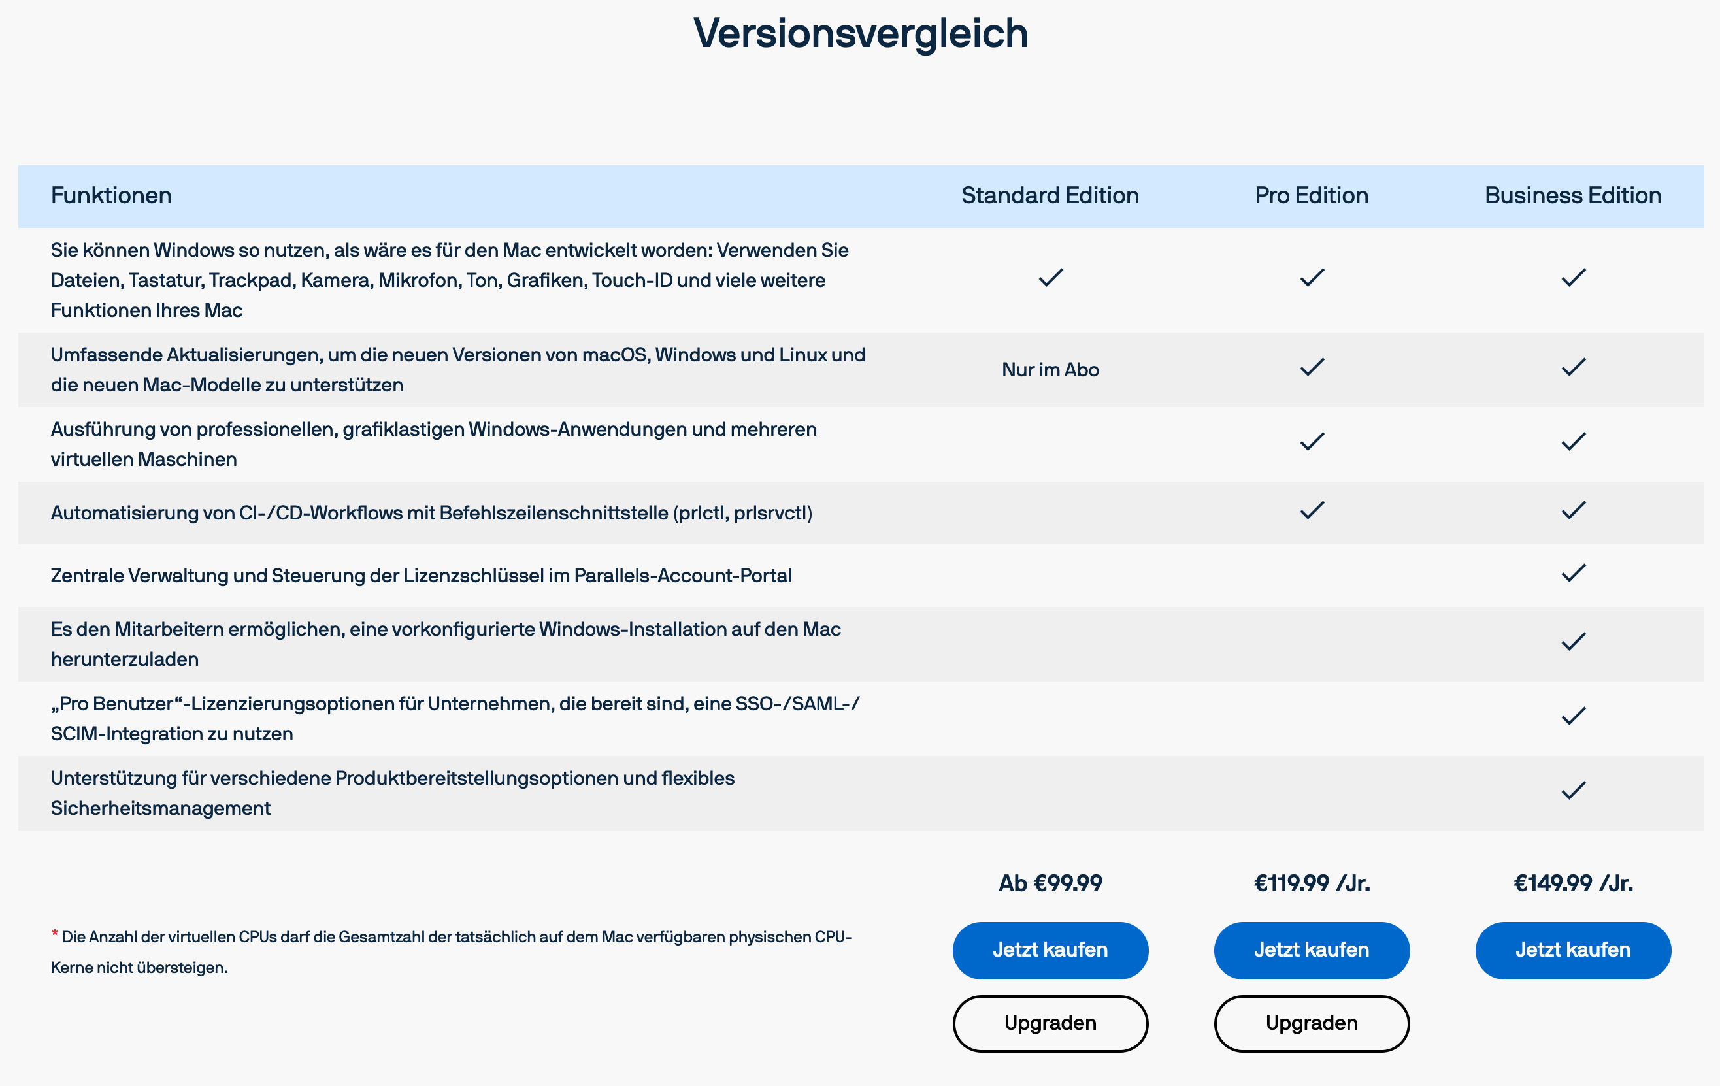Viewport: 1720px width, 1086px height.
Task: Select the Standard Edition column header
Action: coord(1050,195)
